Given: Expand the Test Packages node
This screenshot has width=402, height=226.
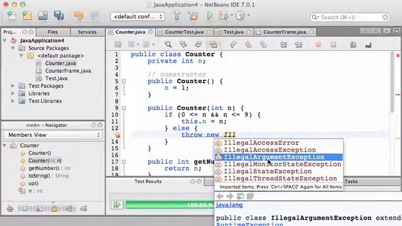Looking at the screenshot, I should [13, 86].
